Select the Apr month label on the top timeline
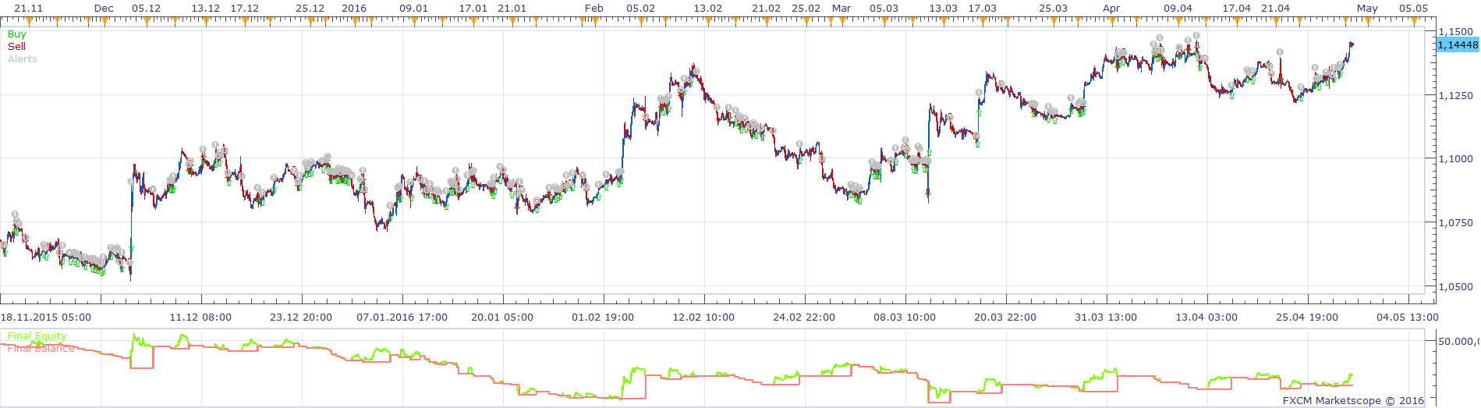1481x408 pixels. (1111, 9)
